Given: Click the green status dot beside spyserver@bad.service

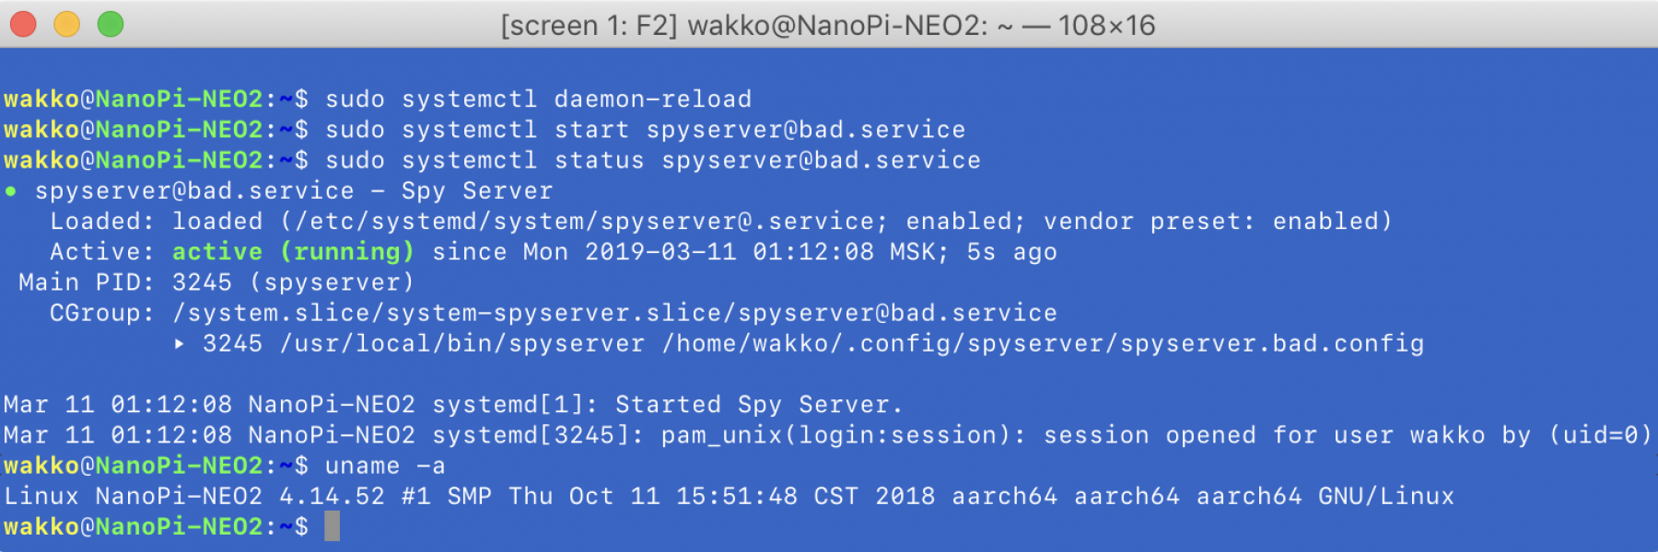Looking at the screenshot, I should coord(11,191).
